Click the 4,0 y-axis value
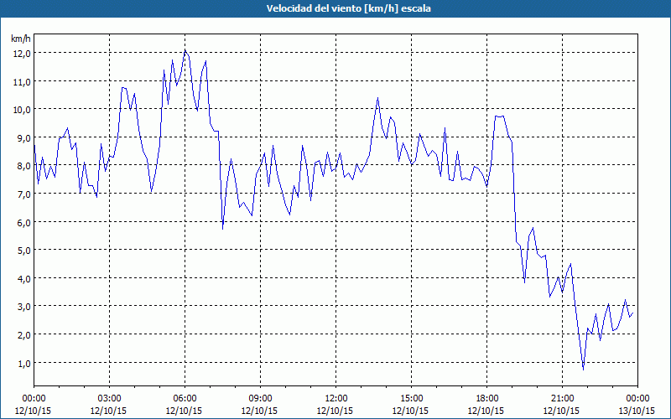This screenshot has width=671, height=419. tap(23, 279)
